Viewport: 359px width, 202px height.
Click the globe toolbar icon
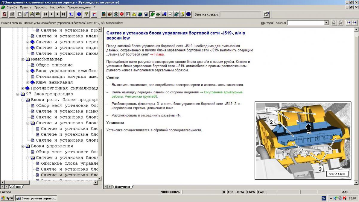pyautogui.click(x=140, y=14)
